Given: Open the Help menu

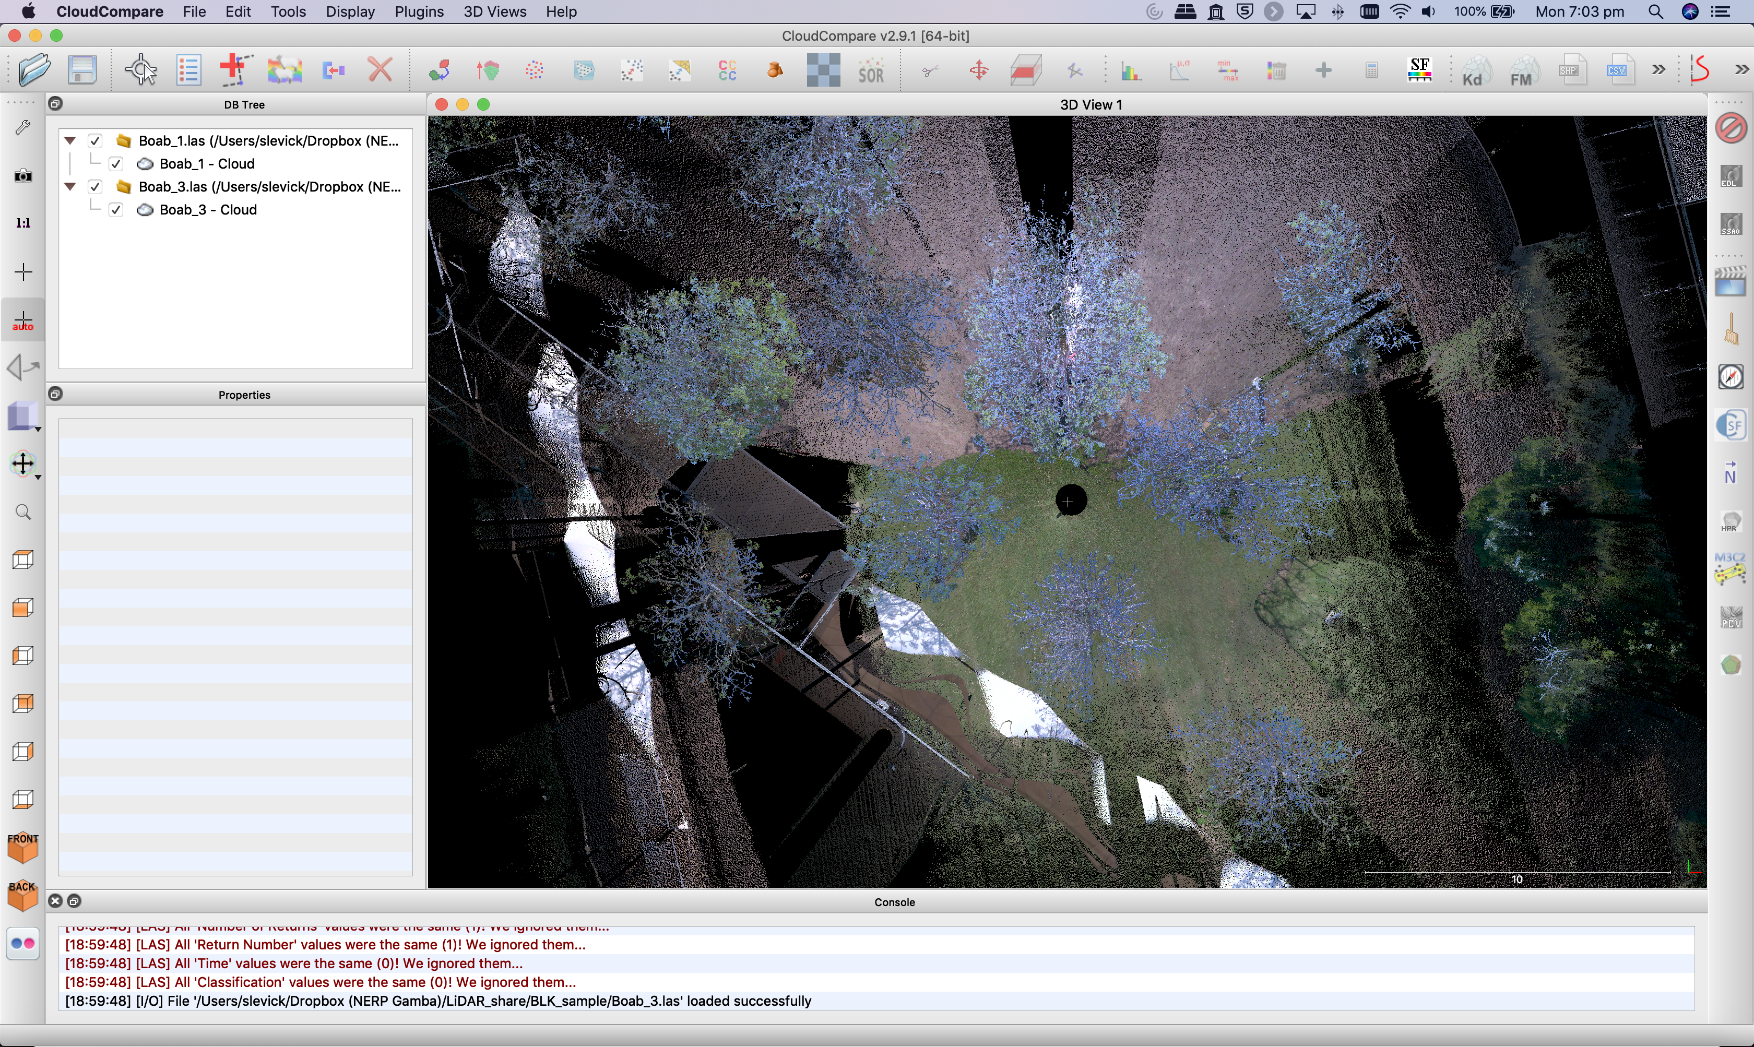Looking at the screenshot, I should point(561,12).
